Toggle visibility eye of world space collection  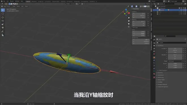click(183, 8)
